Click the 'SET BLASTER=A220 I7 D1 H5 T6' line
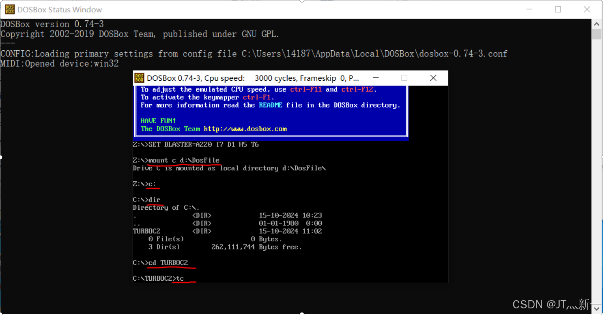 pyautogui.click(x=196, y=145)
